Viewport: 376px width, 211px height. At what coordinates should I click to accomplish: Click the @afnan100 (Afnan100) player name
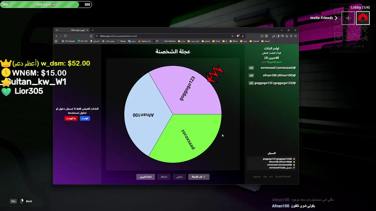(279, 75)
